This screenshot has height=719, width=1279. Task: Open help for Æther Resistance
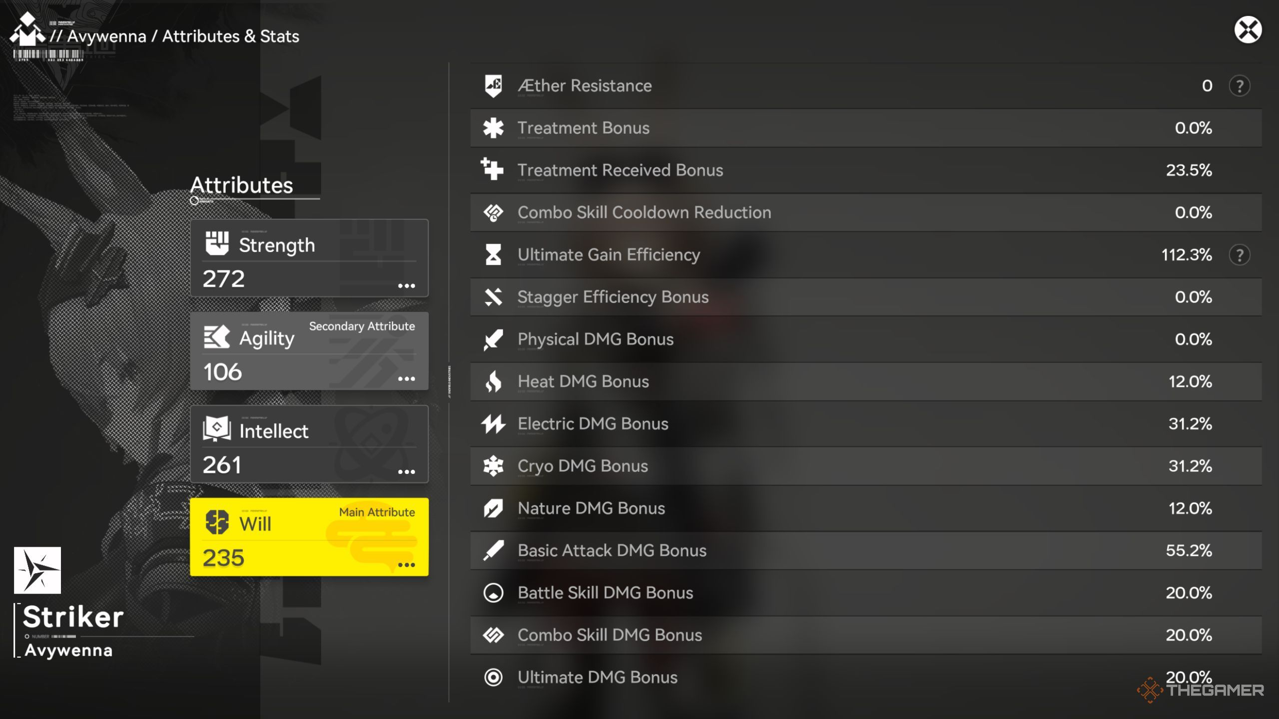click(x=1239, y=86)
